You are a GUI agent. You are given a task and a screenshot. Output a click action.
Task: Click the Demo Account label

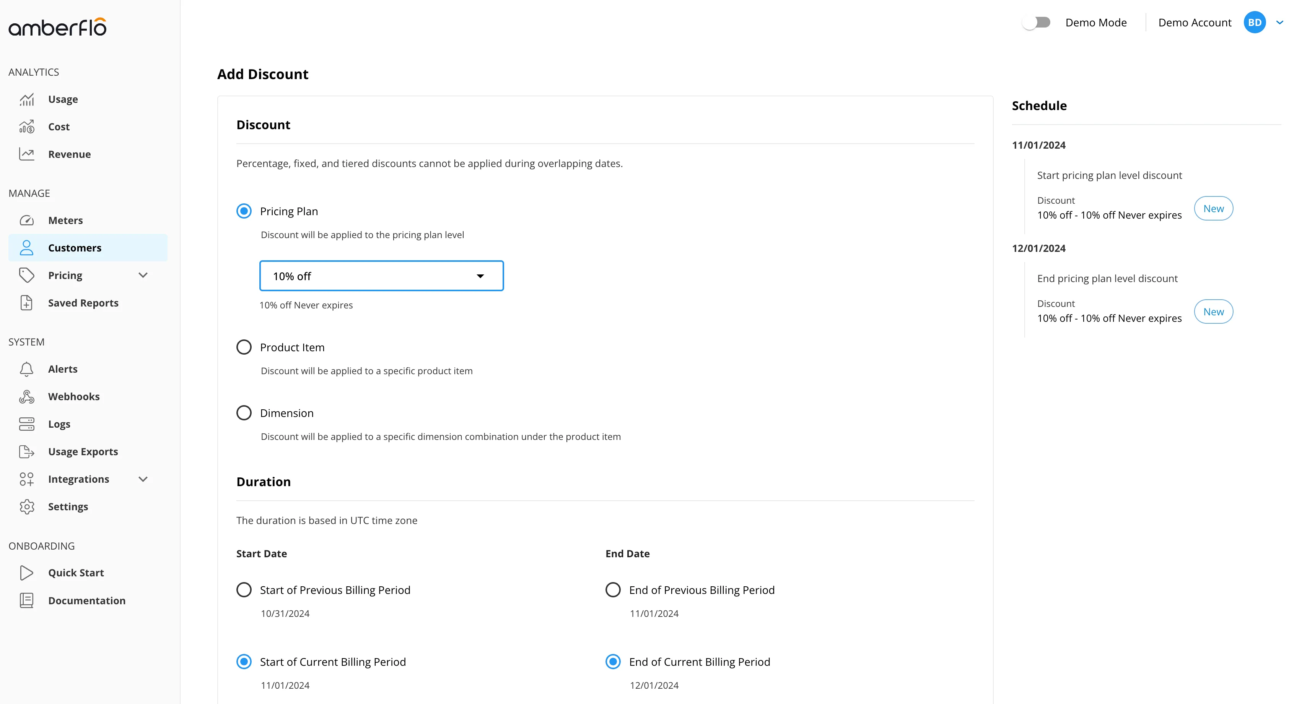click(1195, 23)
